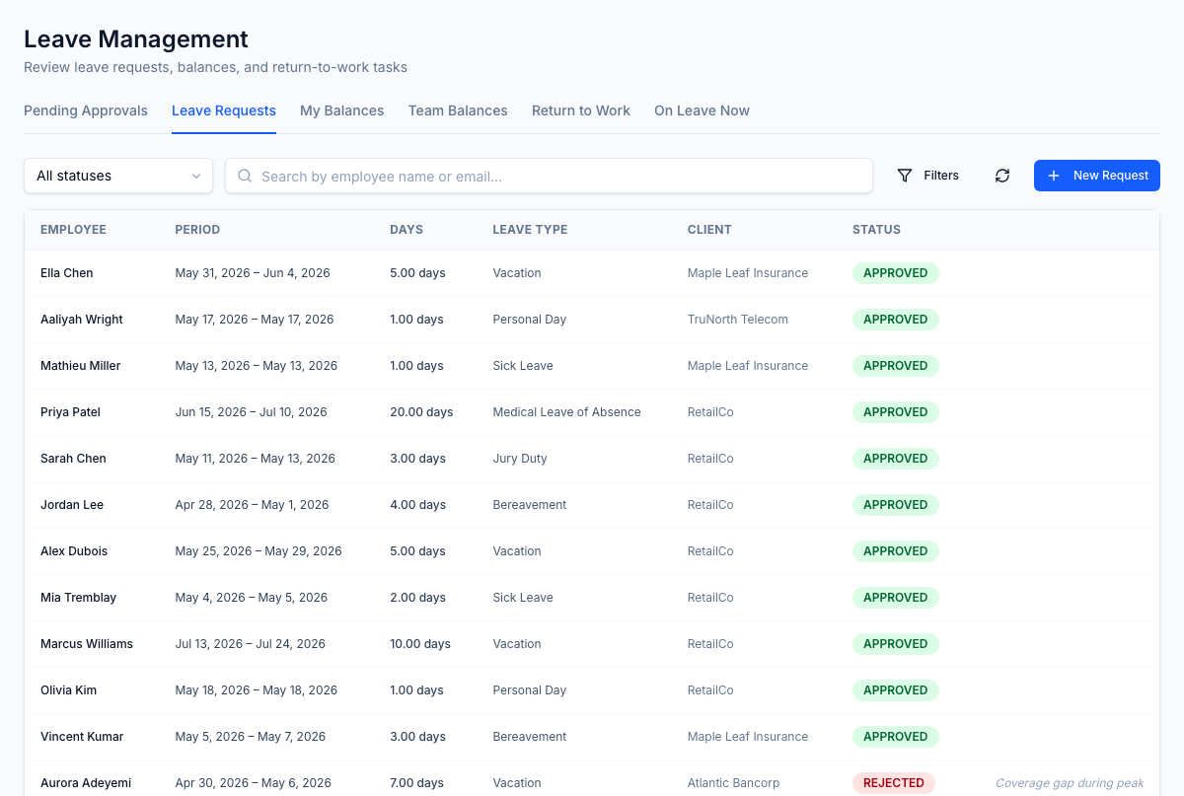Click the Jury Duty leave type

(x=520, y=459)
